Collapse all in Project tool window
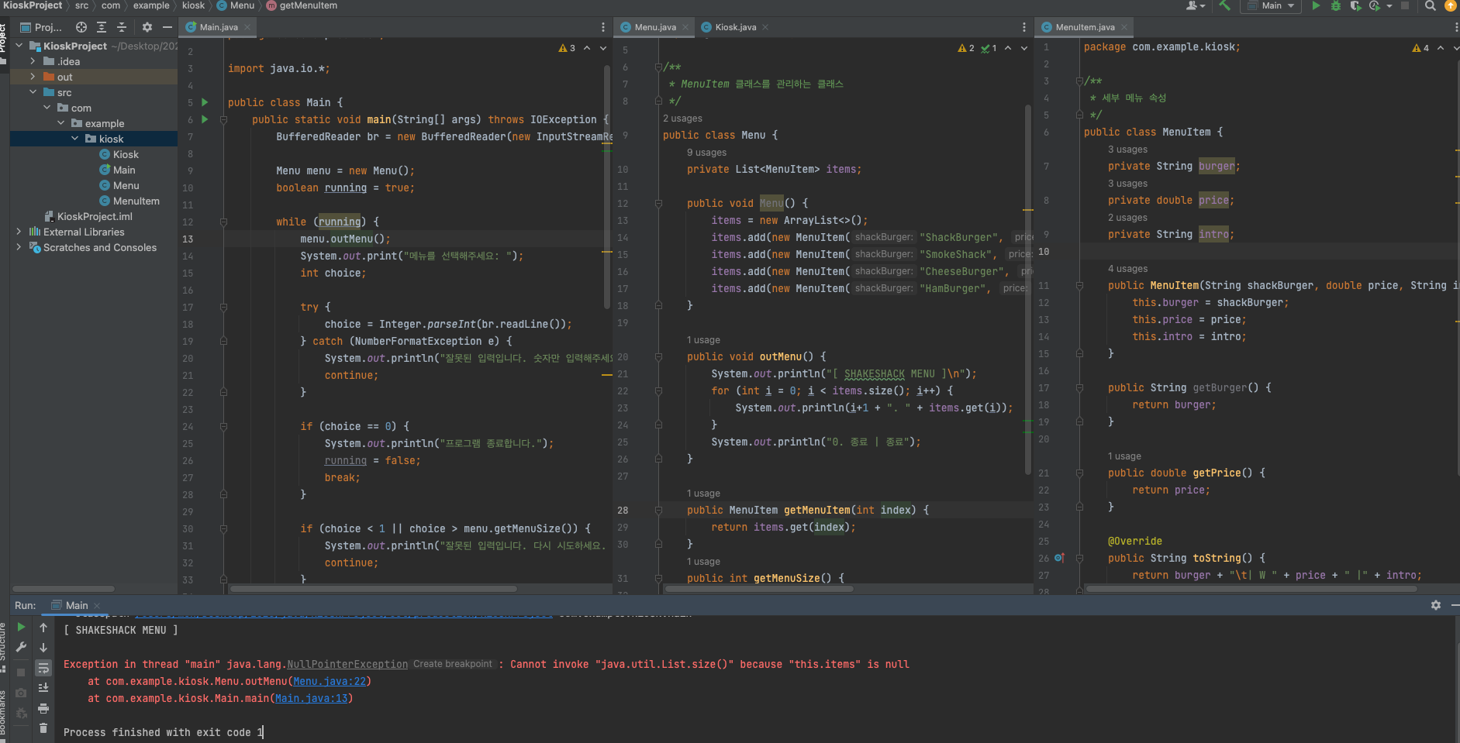1460x743 pixels. tap(122, 27)
